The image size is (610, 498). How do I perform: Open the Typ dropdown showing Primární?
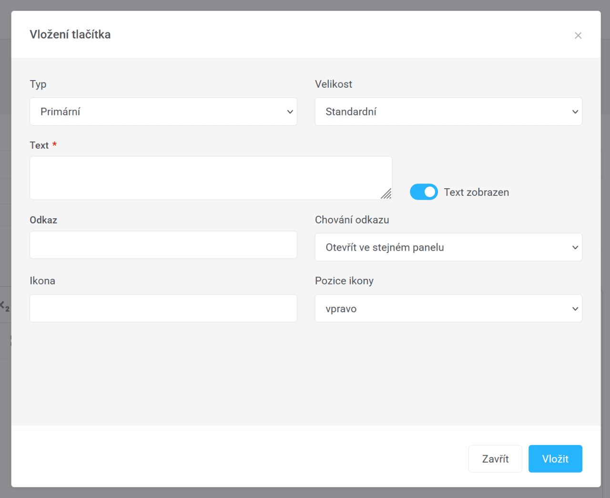(x=163, y=112)
